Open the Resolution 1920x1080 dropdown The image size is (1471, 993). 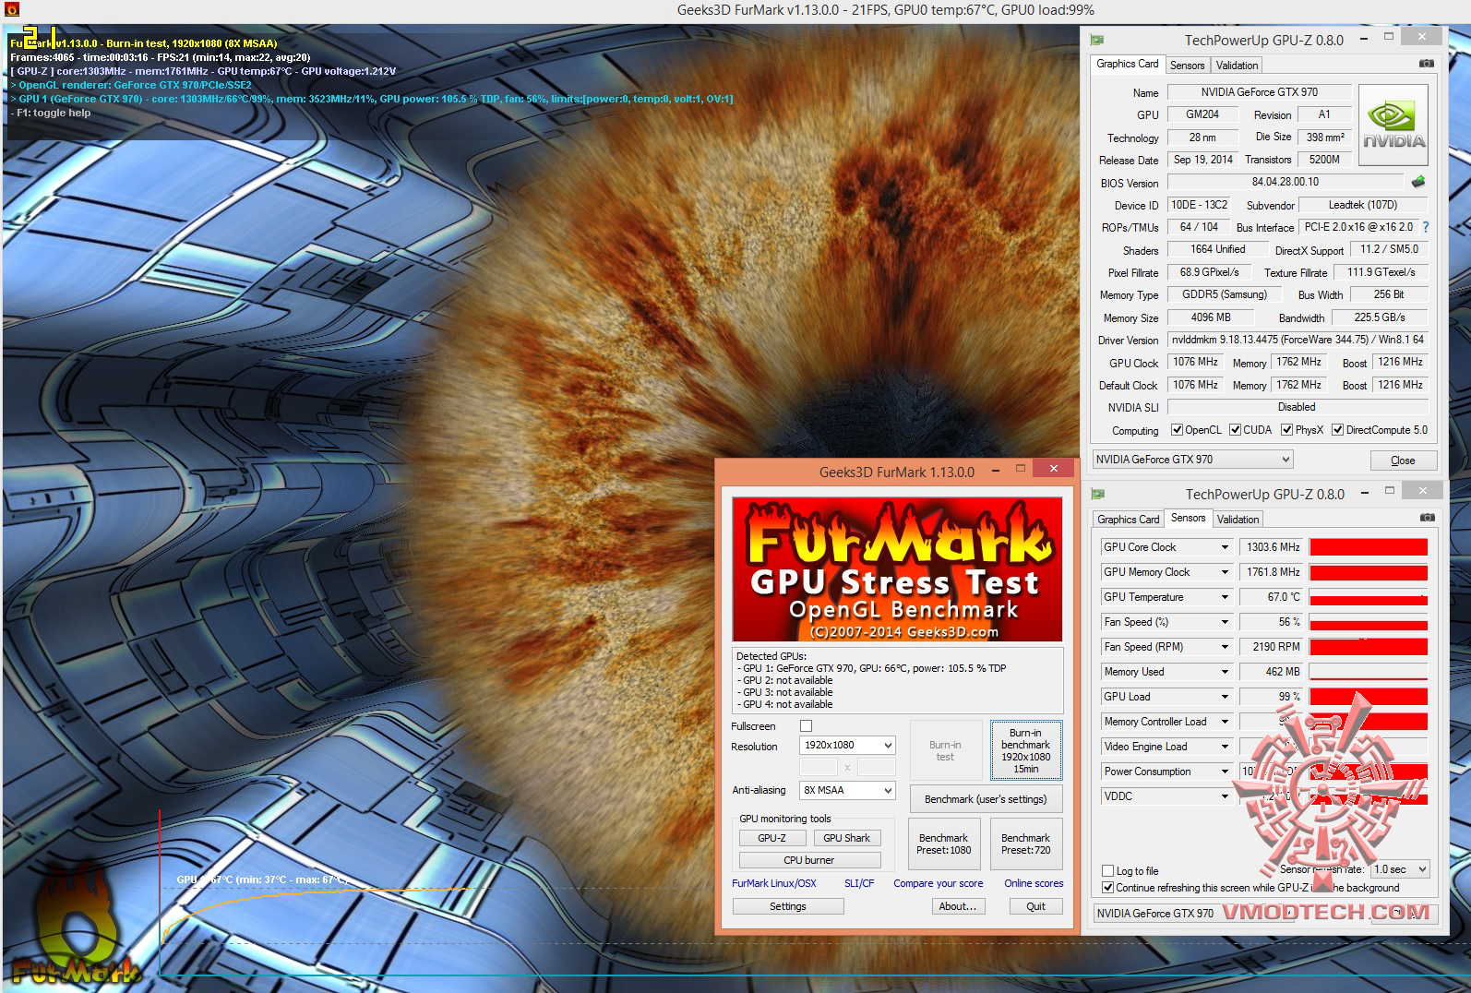click(847, 745)
